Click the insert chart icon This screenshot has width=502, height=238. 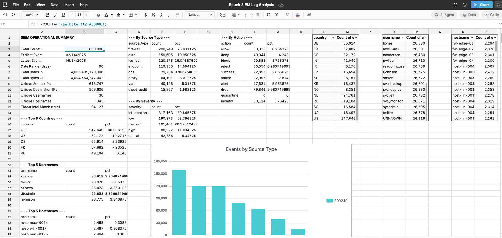pos(276,15)
